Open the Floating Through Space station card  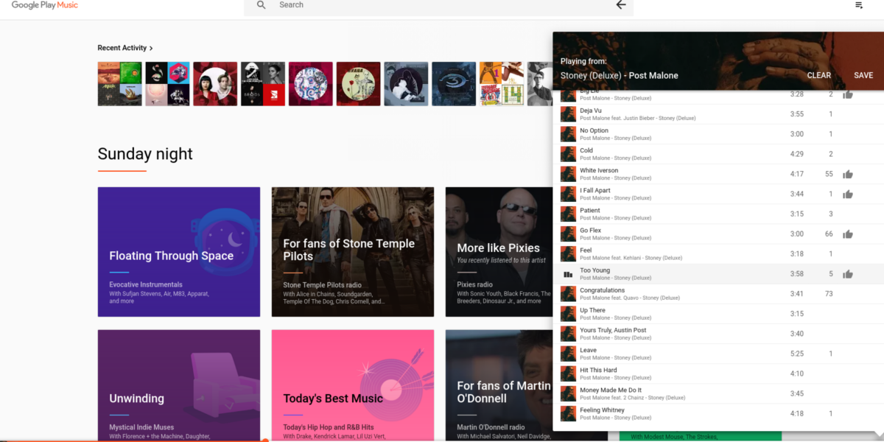click(179, 252)
